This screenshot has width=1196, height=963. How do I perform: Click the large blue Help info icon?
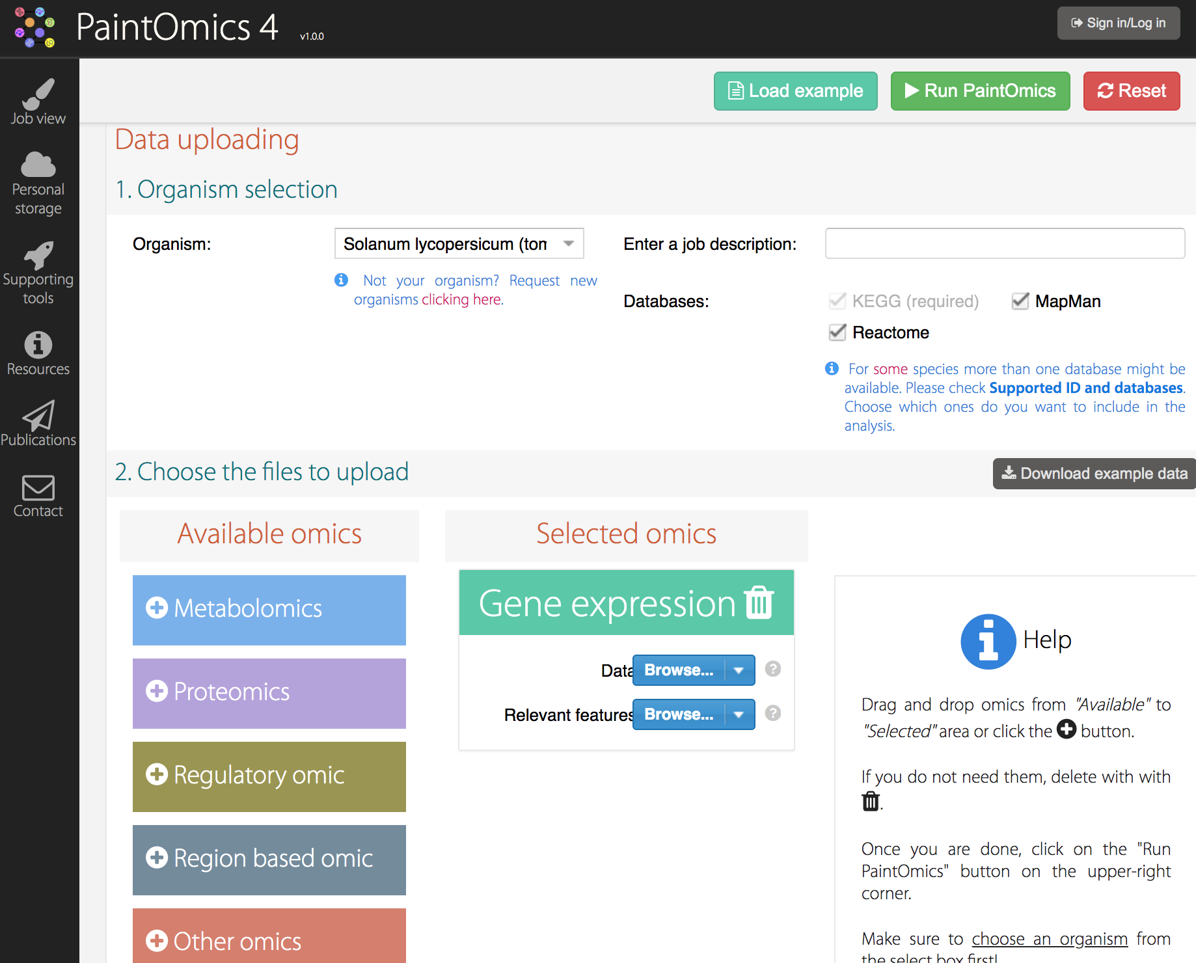988,642
